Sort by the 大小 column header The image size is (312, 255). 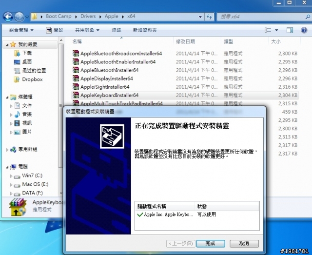[x=276, y=41]
